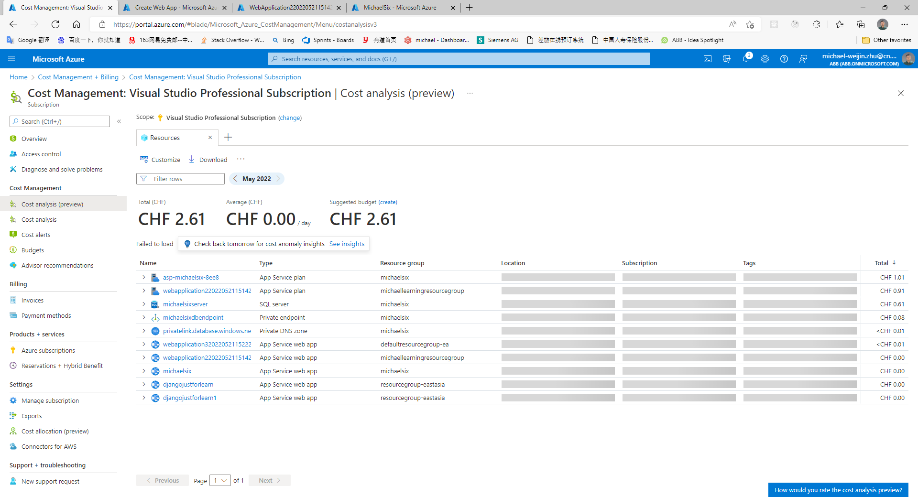Close the Cost analysis blade
The image size is (918, 497).
coord(901,93)
